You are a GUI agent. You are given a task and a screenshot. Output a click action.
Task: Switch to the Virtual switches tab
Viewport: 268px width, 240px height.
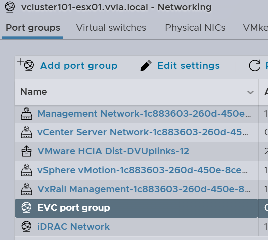click(111, 28)
